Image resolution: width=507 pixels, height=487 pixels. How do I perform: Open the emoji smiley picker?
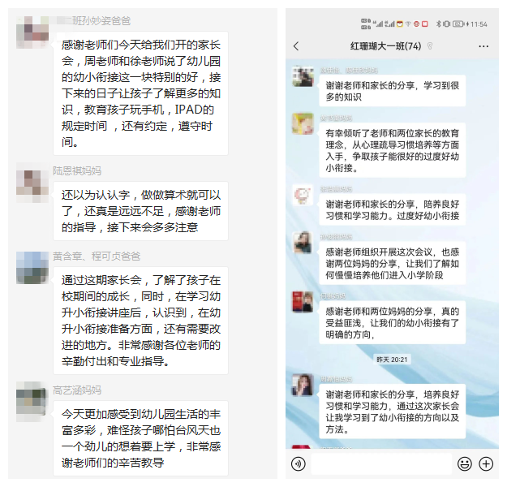tap(464, 464)
